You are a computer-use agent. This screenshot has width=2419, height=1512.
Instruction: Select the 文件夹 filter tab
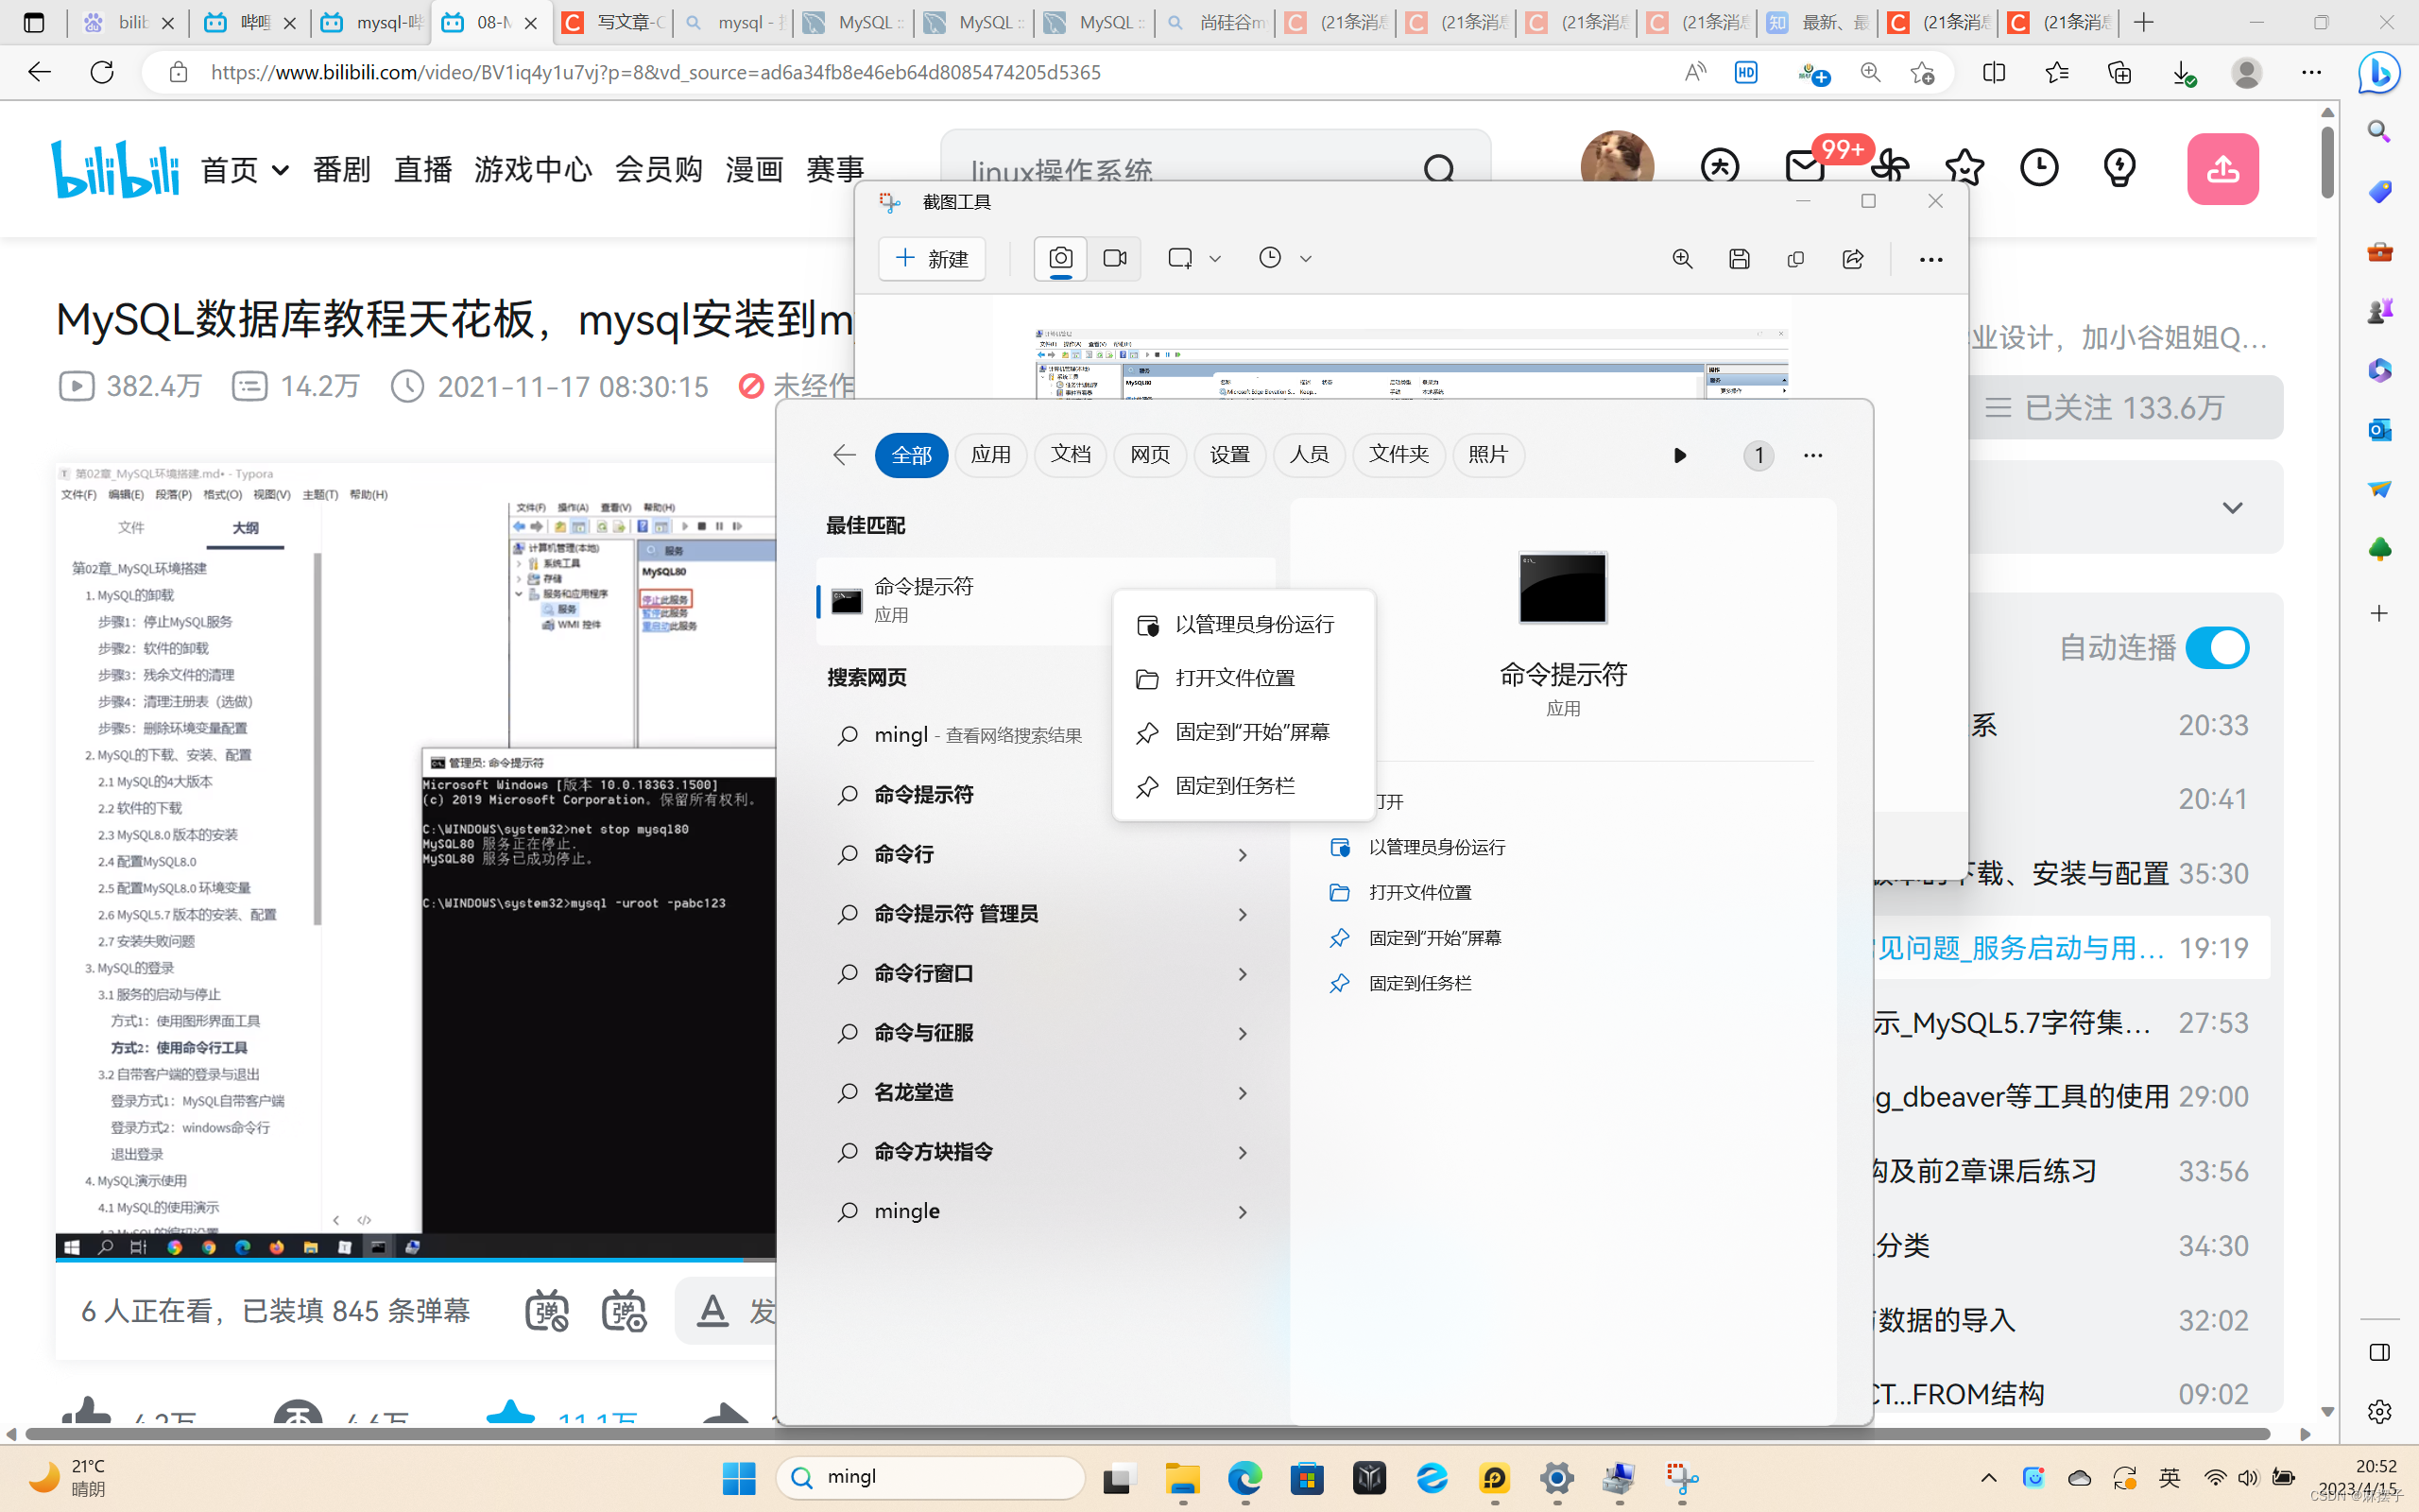(x=1398, y=455)
